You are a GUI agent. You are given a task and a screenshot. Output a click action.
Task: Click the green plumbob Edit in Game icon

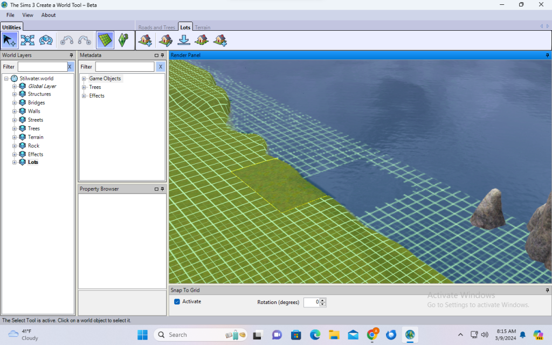(x=123, y=40)
